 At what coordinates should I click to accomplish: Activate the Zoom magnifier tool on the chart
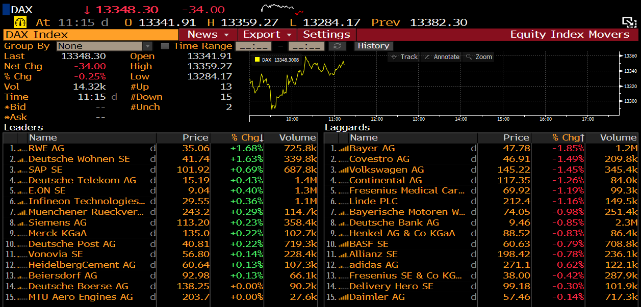(x=479, y=57)
